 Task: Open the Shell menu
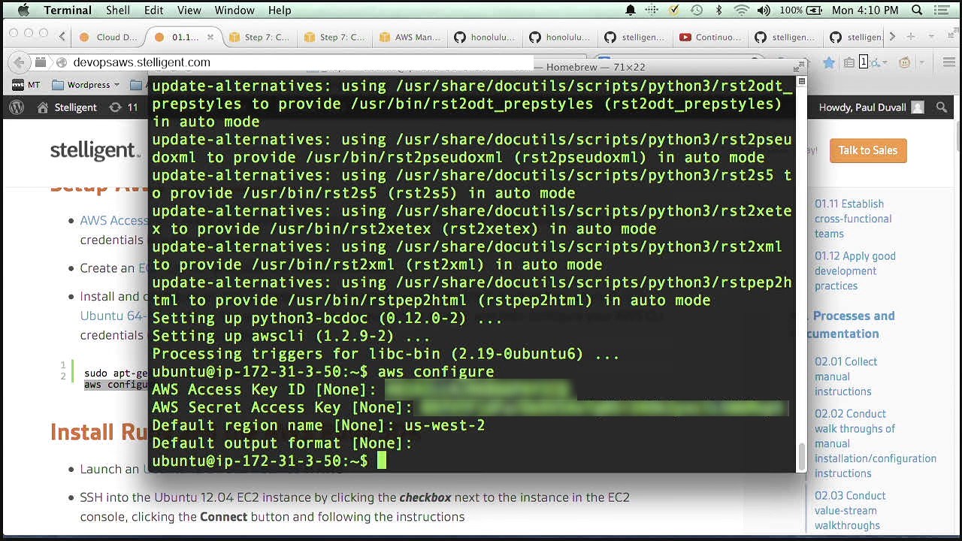[x=117, y=11]
